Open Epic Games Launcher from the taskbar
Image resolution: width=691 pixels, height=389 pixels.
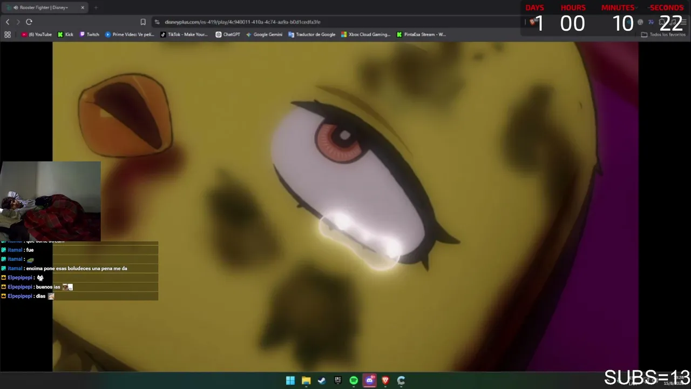coord(338,380)
